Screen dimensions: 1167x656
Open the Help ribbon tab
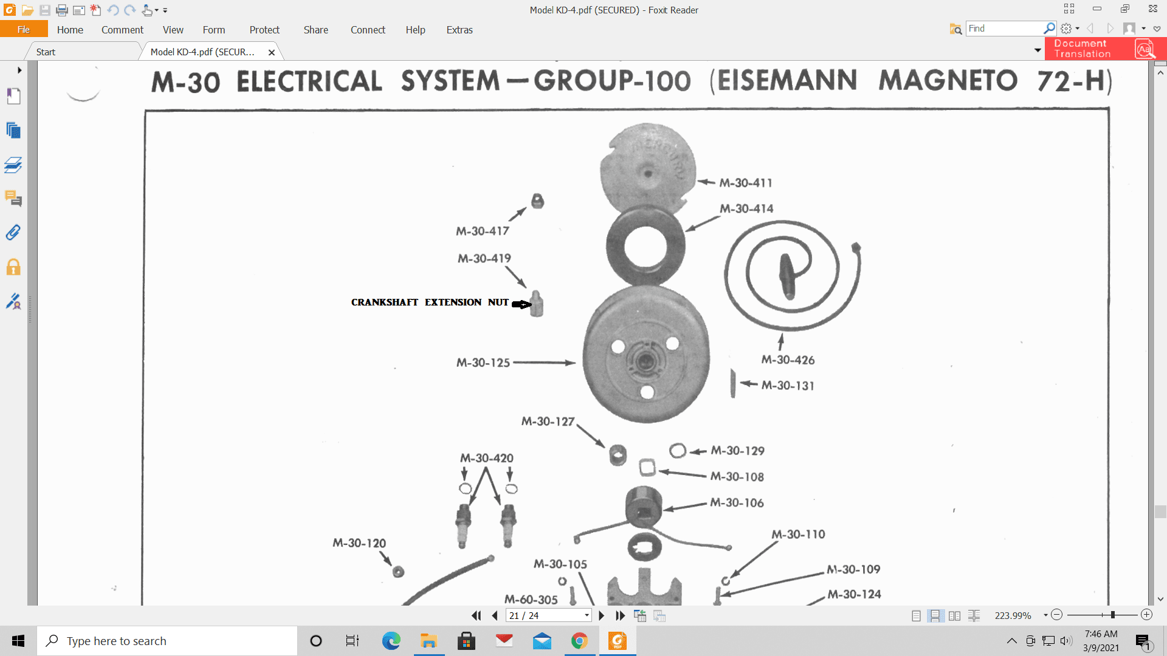tap(416, 30)
